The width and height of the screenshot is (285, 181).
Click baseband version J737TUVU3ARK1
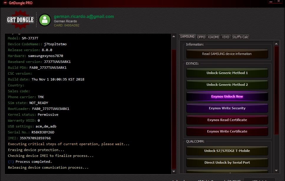57,62
